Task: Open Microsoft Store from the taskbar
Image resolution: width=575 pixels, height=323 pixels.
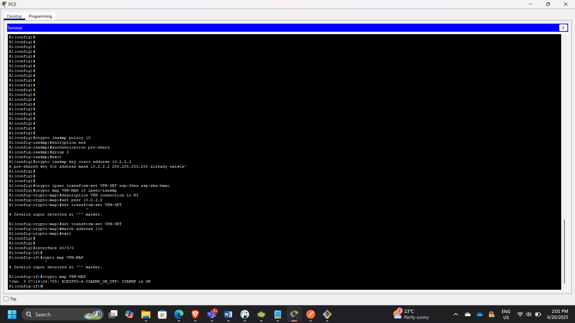Action: 162,314
